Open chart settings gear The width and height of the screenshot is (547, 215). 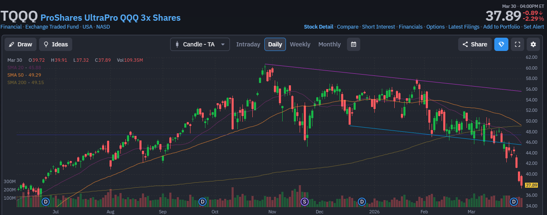533,44
